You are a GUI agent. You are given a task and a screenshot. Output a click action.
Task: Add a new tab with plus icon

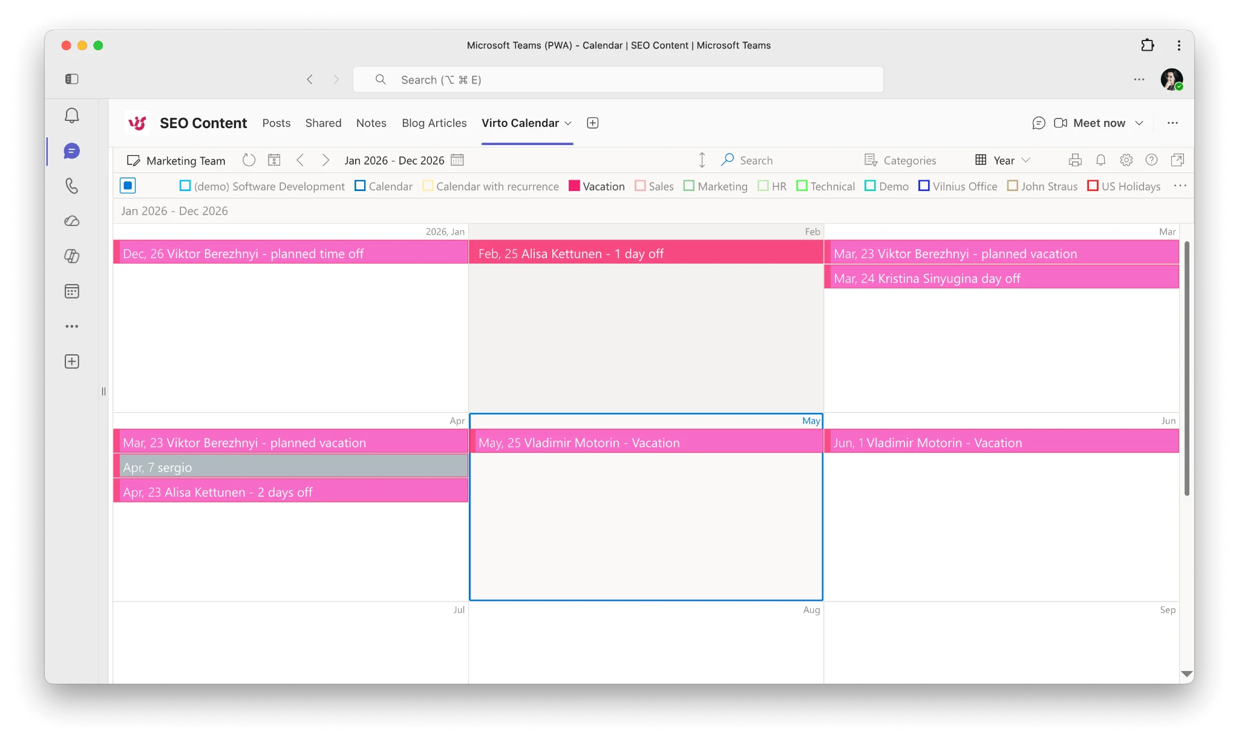point(593,123)
